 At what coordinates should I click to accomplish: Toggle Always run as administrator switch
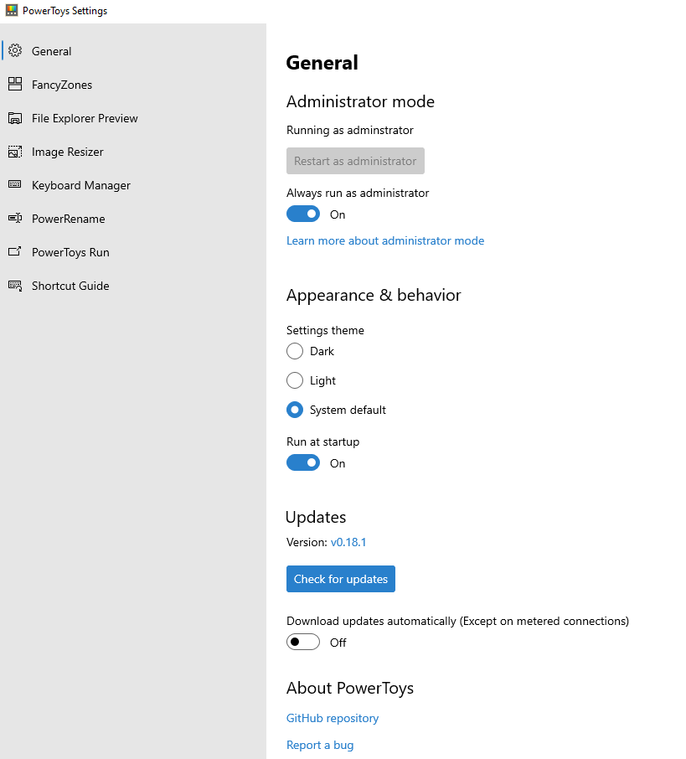[x=303, y=214]
